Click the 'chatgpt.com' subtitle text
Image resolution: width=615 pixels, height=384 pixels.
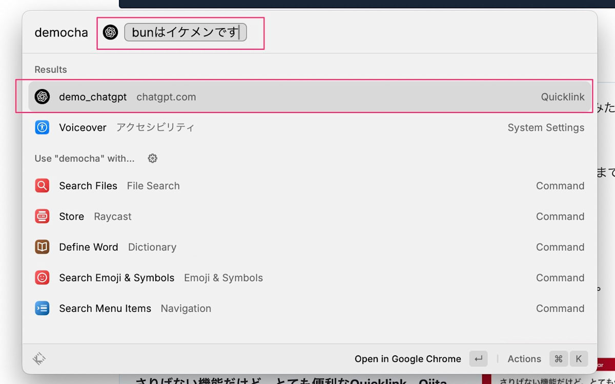coord(166,97)
